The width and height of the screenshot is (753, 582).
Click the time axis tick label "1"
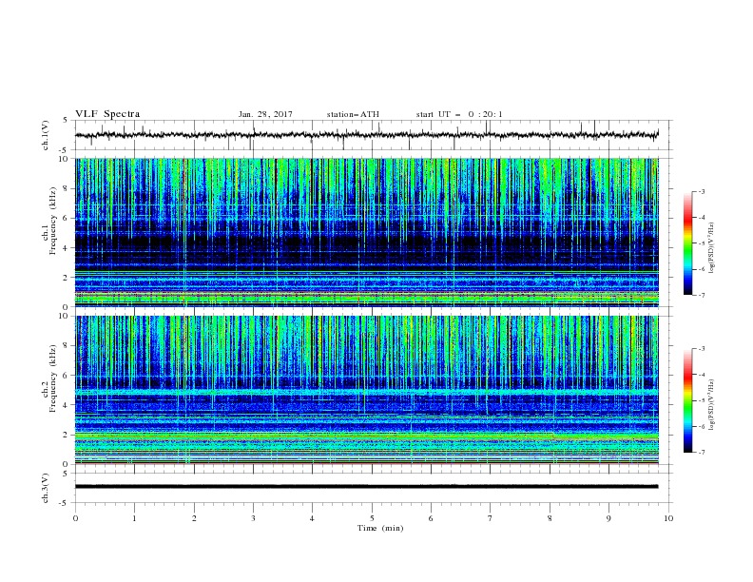[x=134, y=518]
